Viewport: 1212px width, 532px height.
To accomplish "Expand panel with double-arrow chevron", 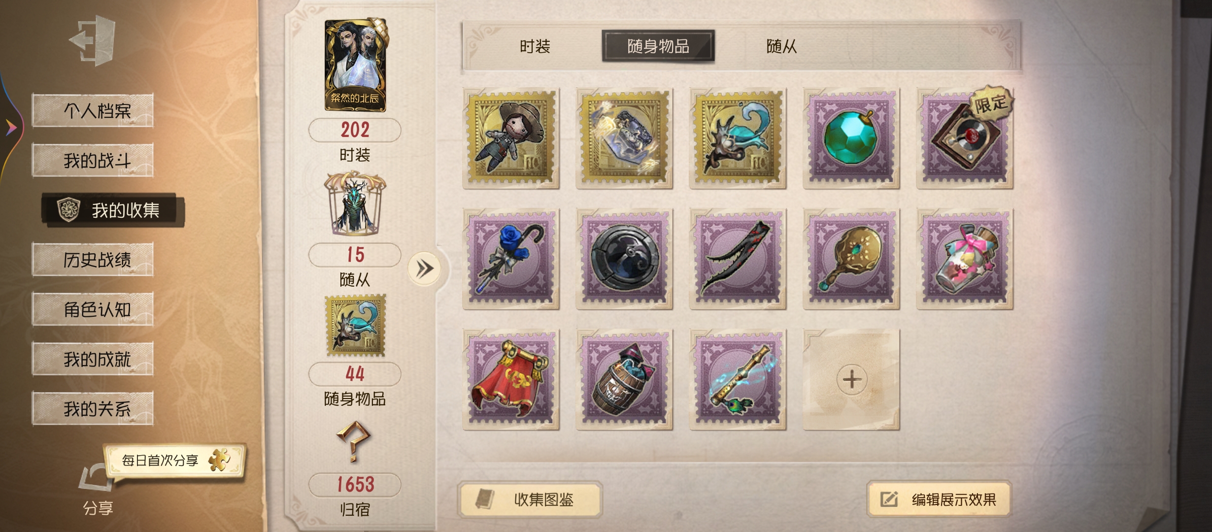I will click(424, 269).
